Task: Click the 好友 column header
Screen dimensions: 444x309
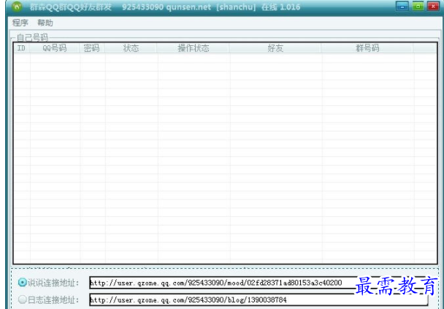Action: (275, 48)
